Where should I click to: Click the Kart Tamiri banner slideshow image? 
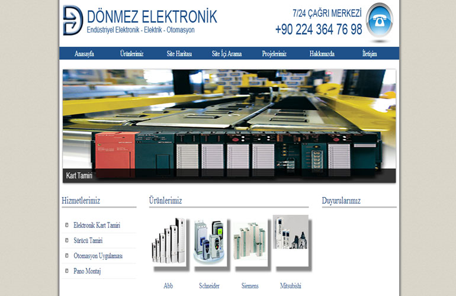click(229, 126)
